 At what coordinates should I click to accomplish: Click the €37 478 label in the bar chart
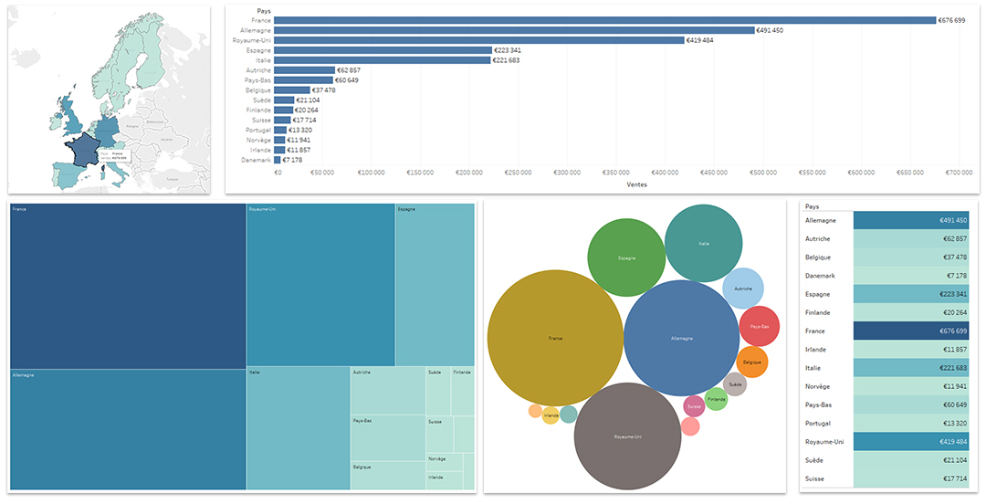tap(324, 90)
